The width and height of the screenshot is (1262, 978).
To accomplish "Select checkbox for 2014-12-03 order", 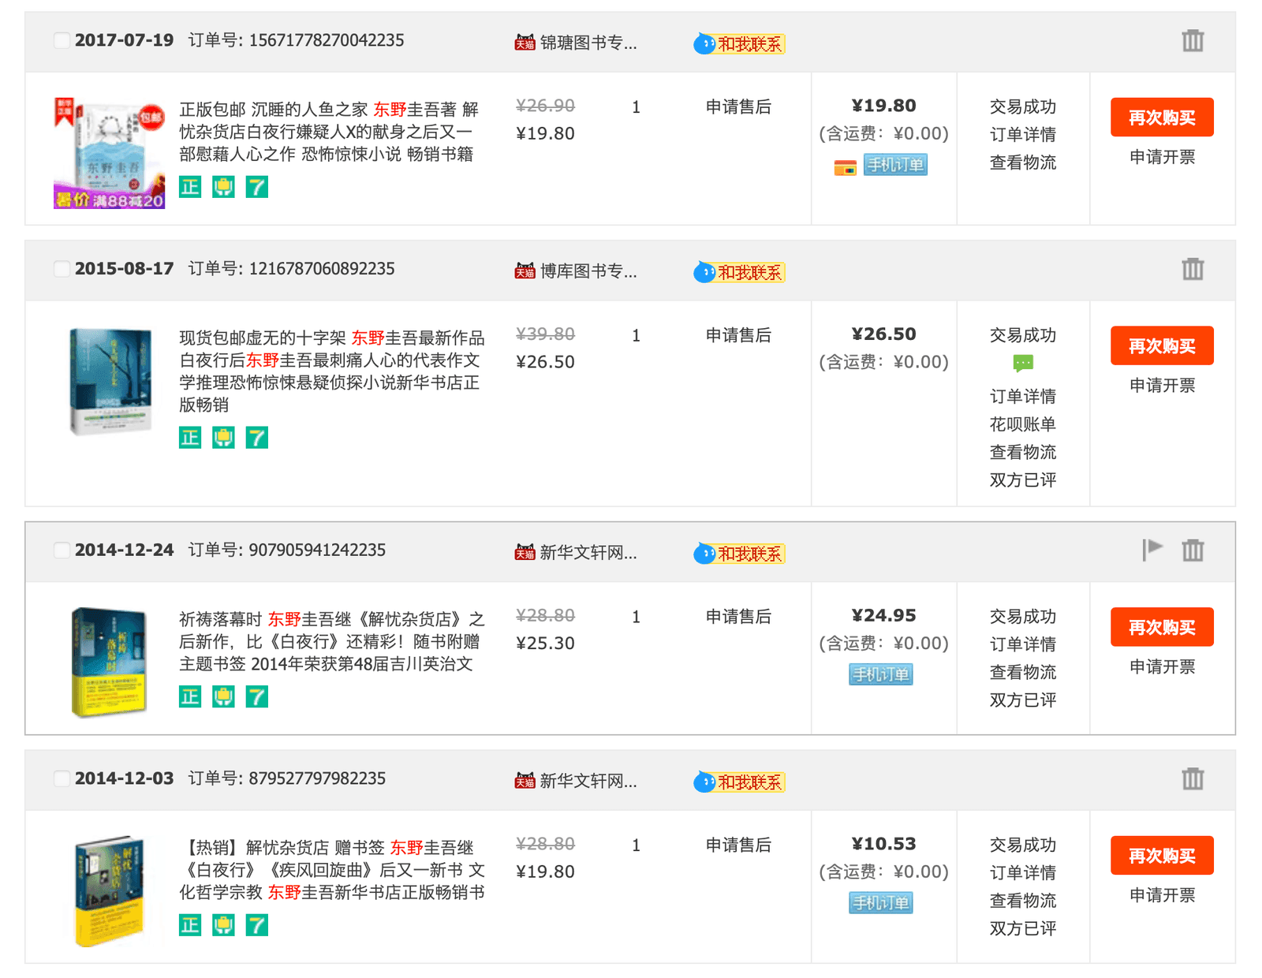I will tap(61, 778).
